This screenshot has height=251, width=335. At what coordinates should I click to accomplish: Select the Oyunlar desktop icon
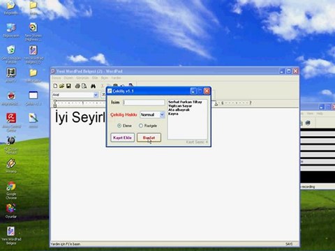(x=11, y=211)
